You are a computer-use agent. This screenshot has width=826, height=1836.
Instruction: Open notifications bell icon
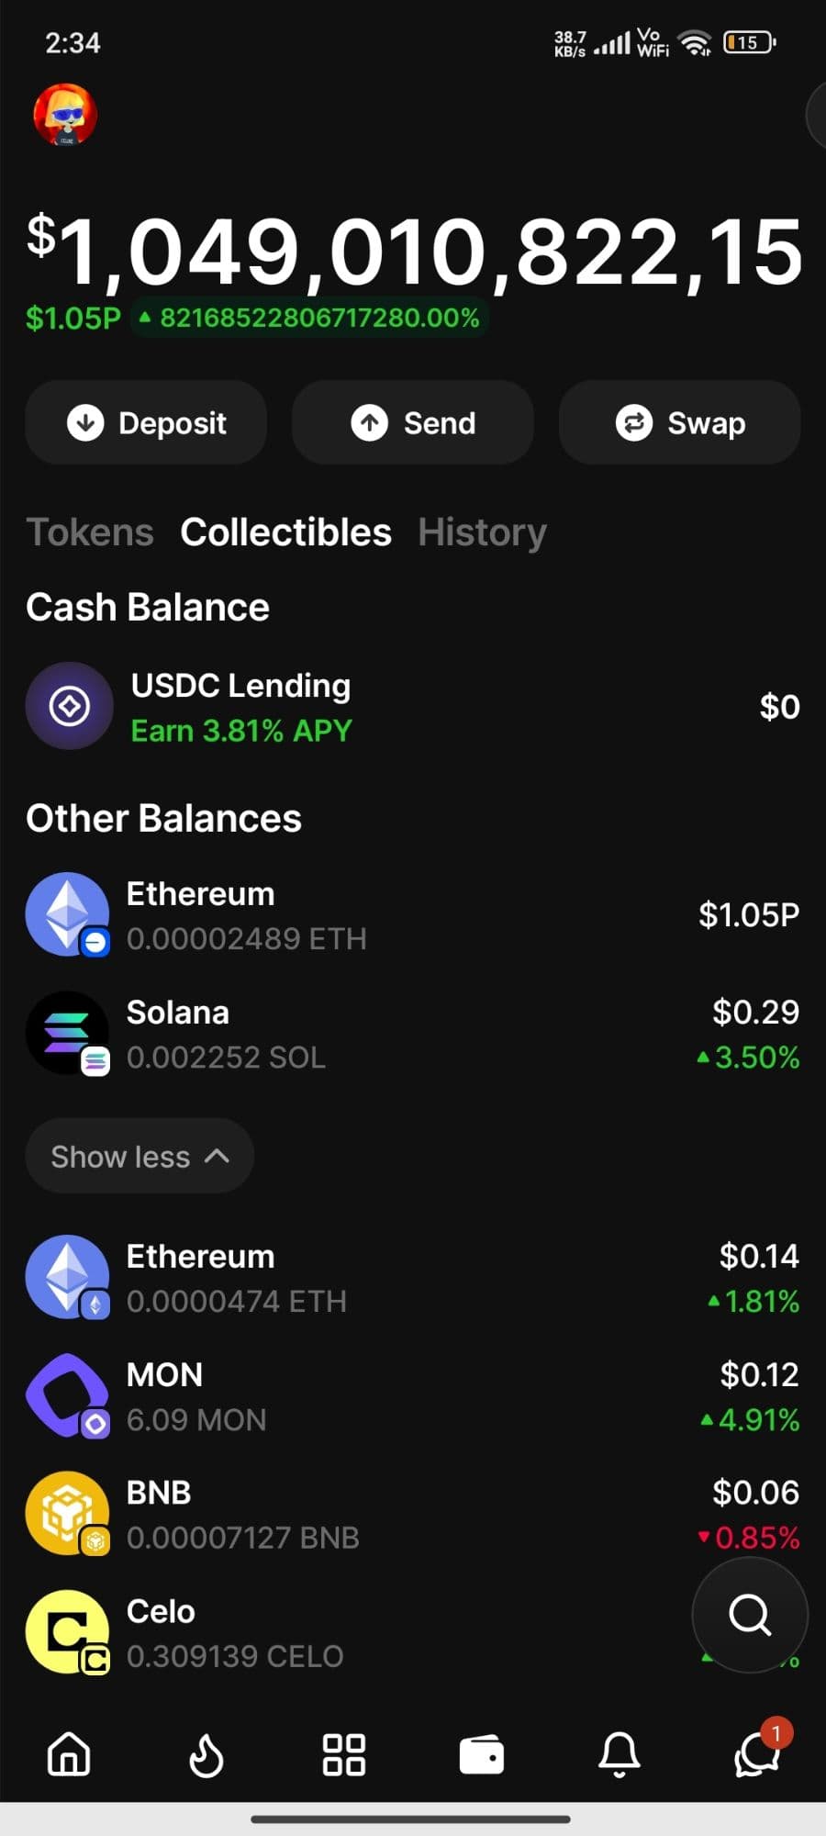pyautogui.click(x=619, y=1754)
